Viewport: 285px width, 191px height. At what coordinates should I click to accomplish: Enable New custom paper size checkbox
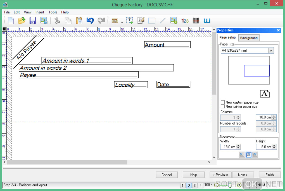223,102
